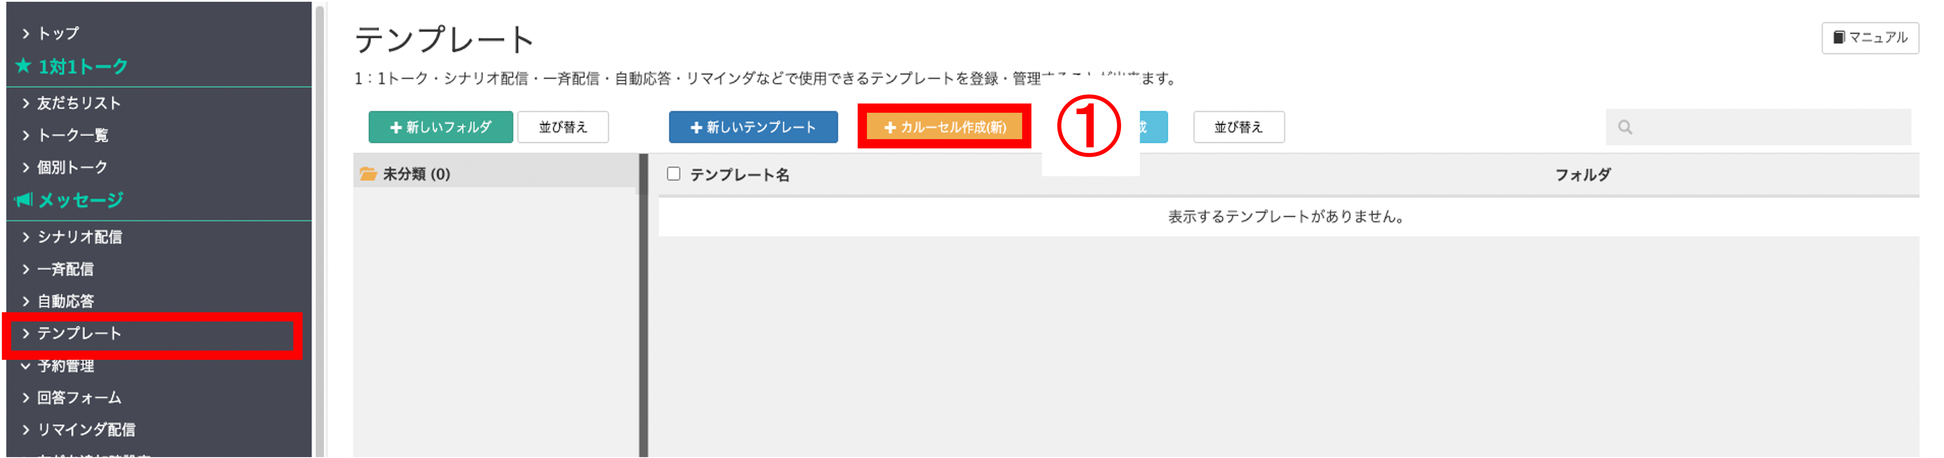Click plus icon on 新しいテンプレート button
Image resolution: width=1944 pixels, height=458 pixels.
pos(697,128)
